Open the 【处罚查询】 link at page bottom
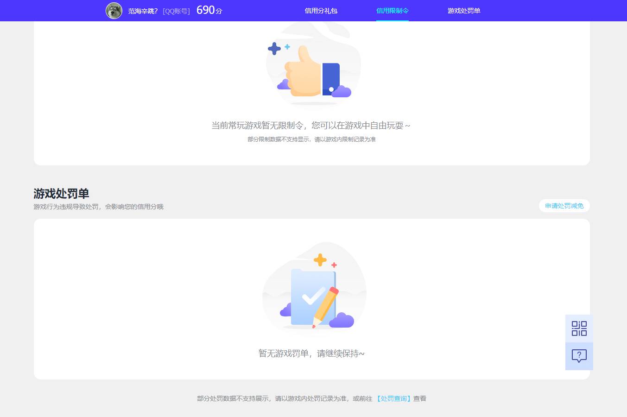The height and width of the screenshot is (417, 627). click(x=393, y=398)
